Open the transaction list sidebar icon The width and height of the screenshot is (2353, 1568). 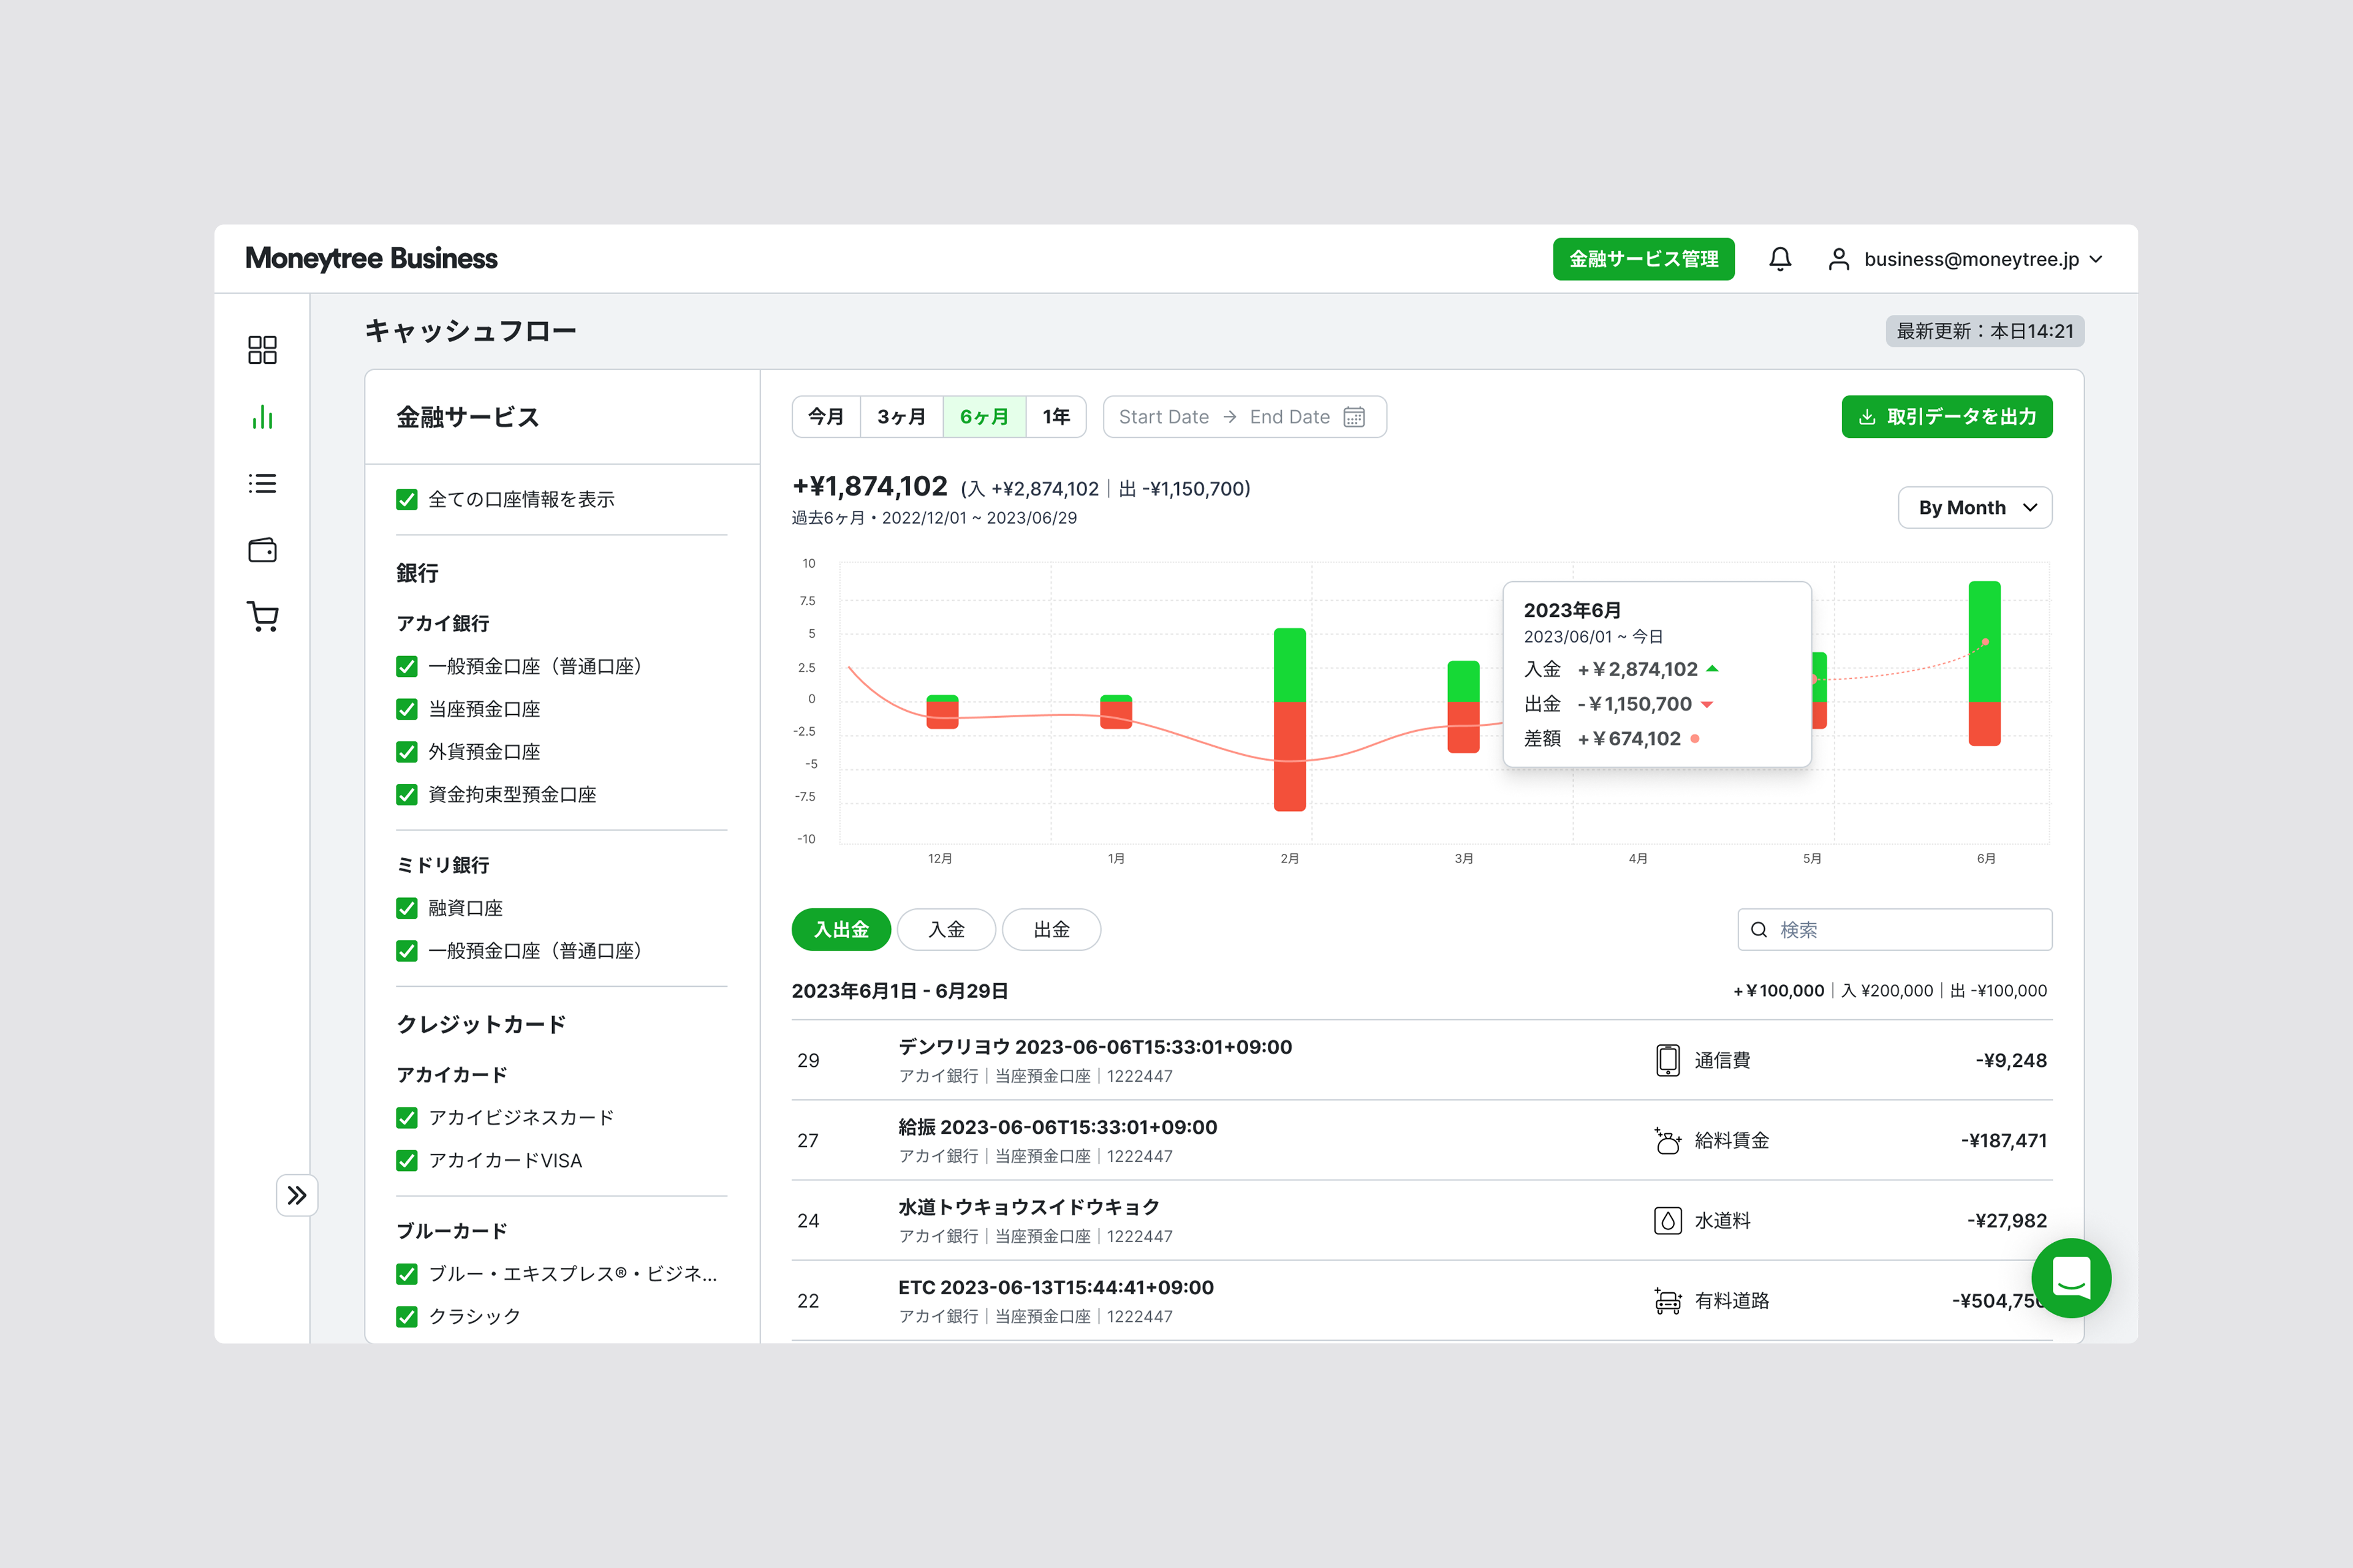pyautogui.click(x=262, y=484)
